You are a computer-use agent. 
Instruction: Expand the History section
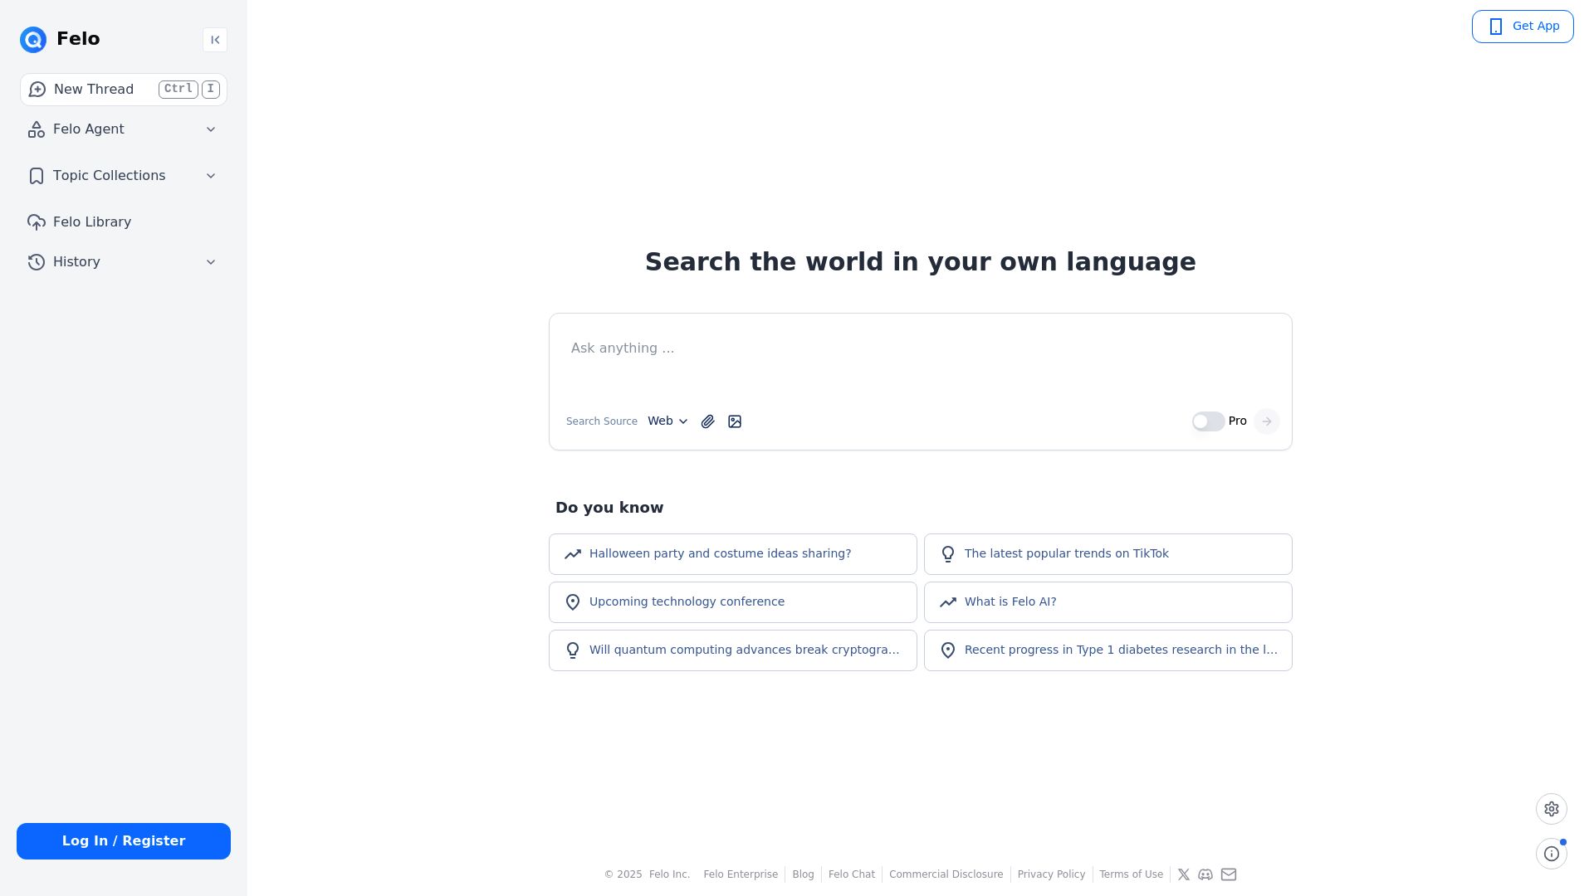(211, 262)
